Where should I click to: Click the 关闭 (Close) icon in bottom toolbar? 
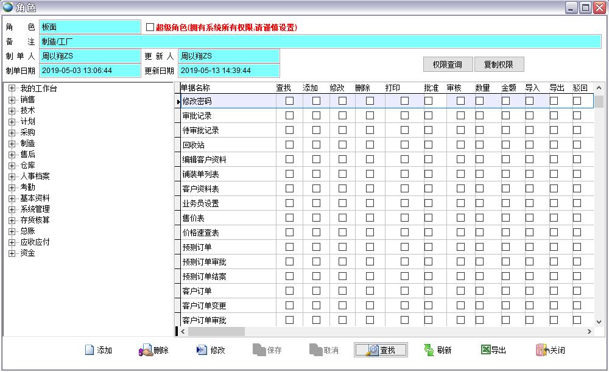(541, 350)
